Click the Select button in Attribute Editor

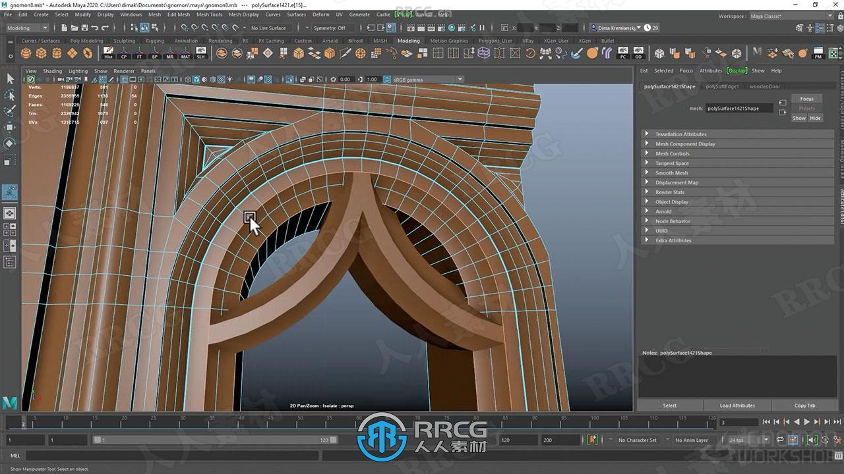670,406
